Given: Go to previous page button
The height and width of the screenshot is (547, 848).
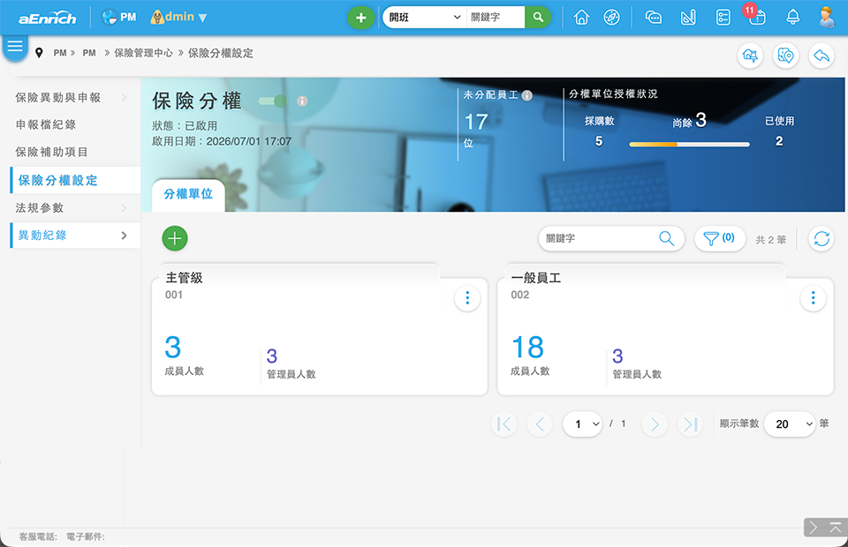Looking at the screenshot, I should [x=540, y=424].
